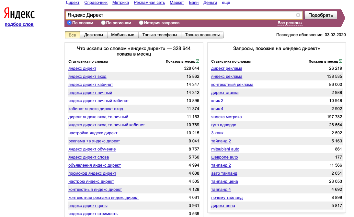Viewport: 354px width, 217px height.
Task: Open 'Рекламная сеть' in top navigation
Action: 149,3
